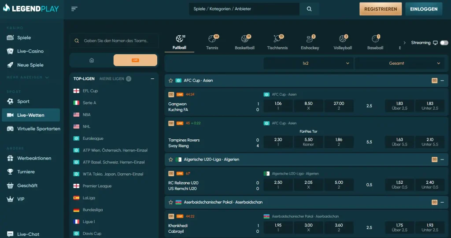Click BB badge in AFC Cup header
The image size is (451, 238).
pyautogui.click(x=434, y=81)
